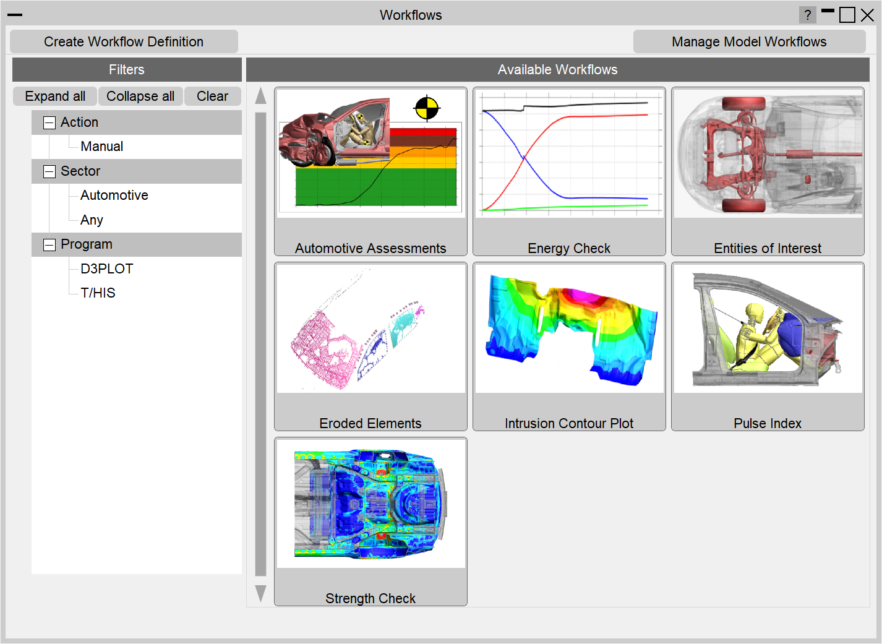Open the Intrusion Contour Plot workflow
The width and height of the screenshot is (882, 644).
[x=569, y=346]
